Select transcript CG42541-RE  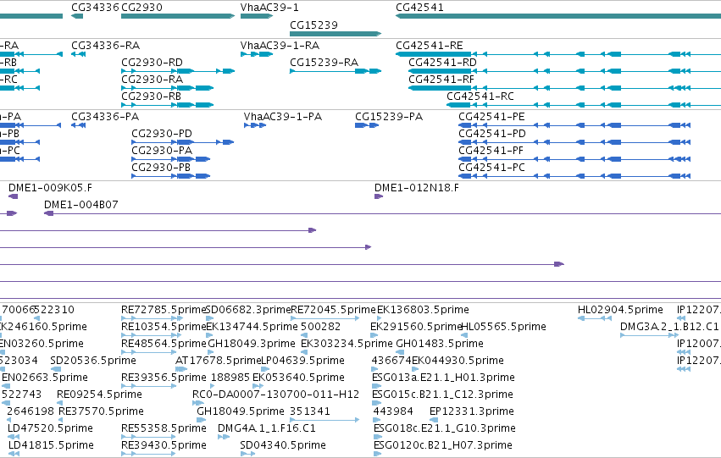[x=430, y=46]
